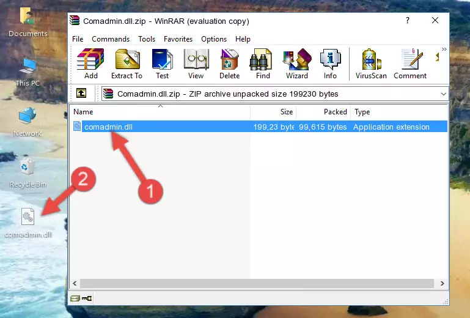Image resolution: width=470 pixels, height=318 pixels.
Task: Click the WinRAR books icon in title bar
Action: coord(75,20)
